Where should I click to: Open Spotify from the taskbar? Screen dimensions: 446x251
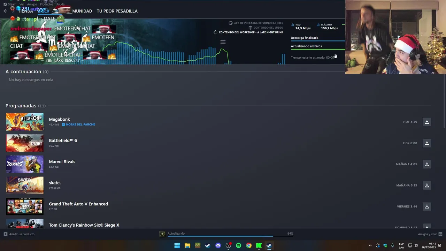tap(238, 245)
